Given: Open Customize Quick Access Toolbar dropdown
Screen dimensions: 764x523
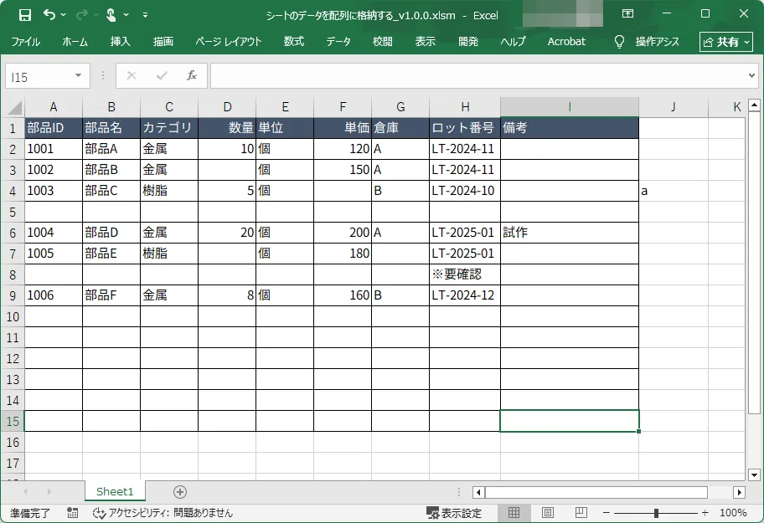Looking at the screenshot, I should 146,15.
